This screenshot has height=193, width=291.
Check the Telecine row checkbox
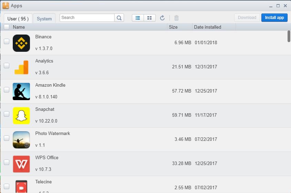(7, 186)
